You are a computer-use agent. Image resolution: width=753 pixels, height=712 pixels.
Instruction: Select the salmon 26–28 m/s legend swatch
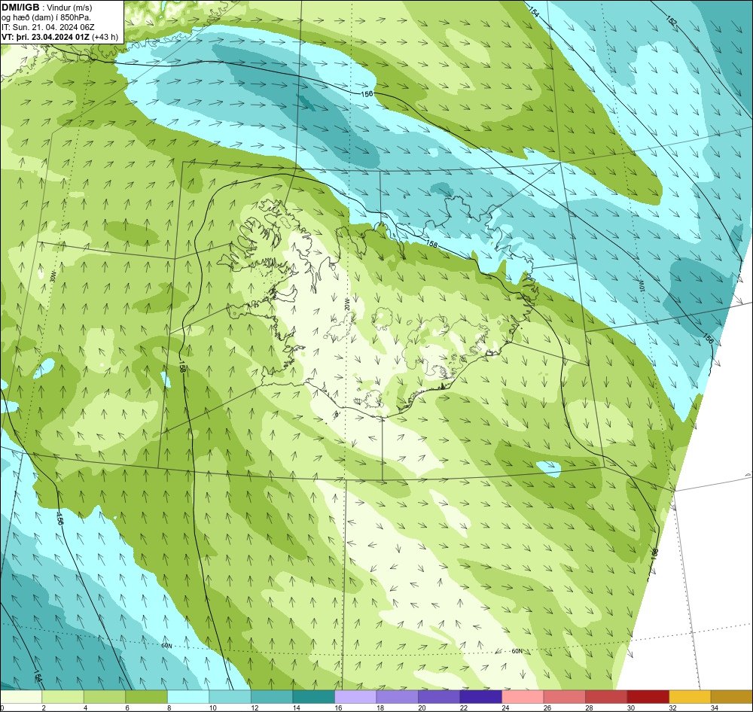(564, 697)
